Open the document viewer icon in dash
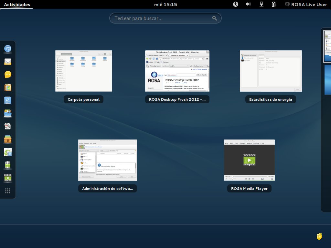Screen dimensions: 331x248 pyautogui.click(x=8, y=126)
